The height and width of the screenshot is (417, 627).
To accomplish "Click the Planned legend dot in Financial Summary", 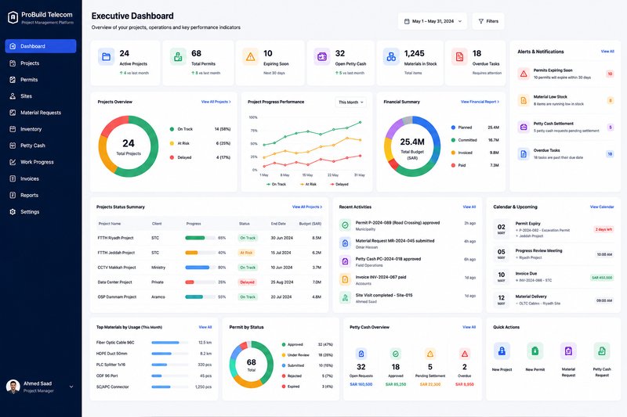I will click(453, 128).
